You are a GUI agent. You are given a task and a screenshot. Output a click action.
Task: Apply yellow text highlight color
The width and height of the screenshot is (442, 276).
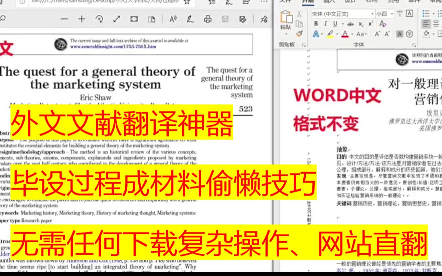coord(330,34)
